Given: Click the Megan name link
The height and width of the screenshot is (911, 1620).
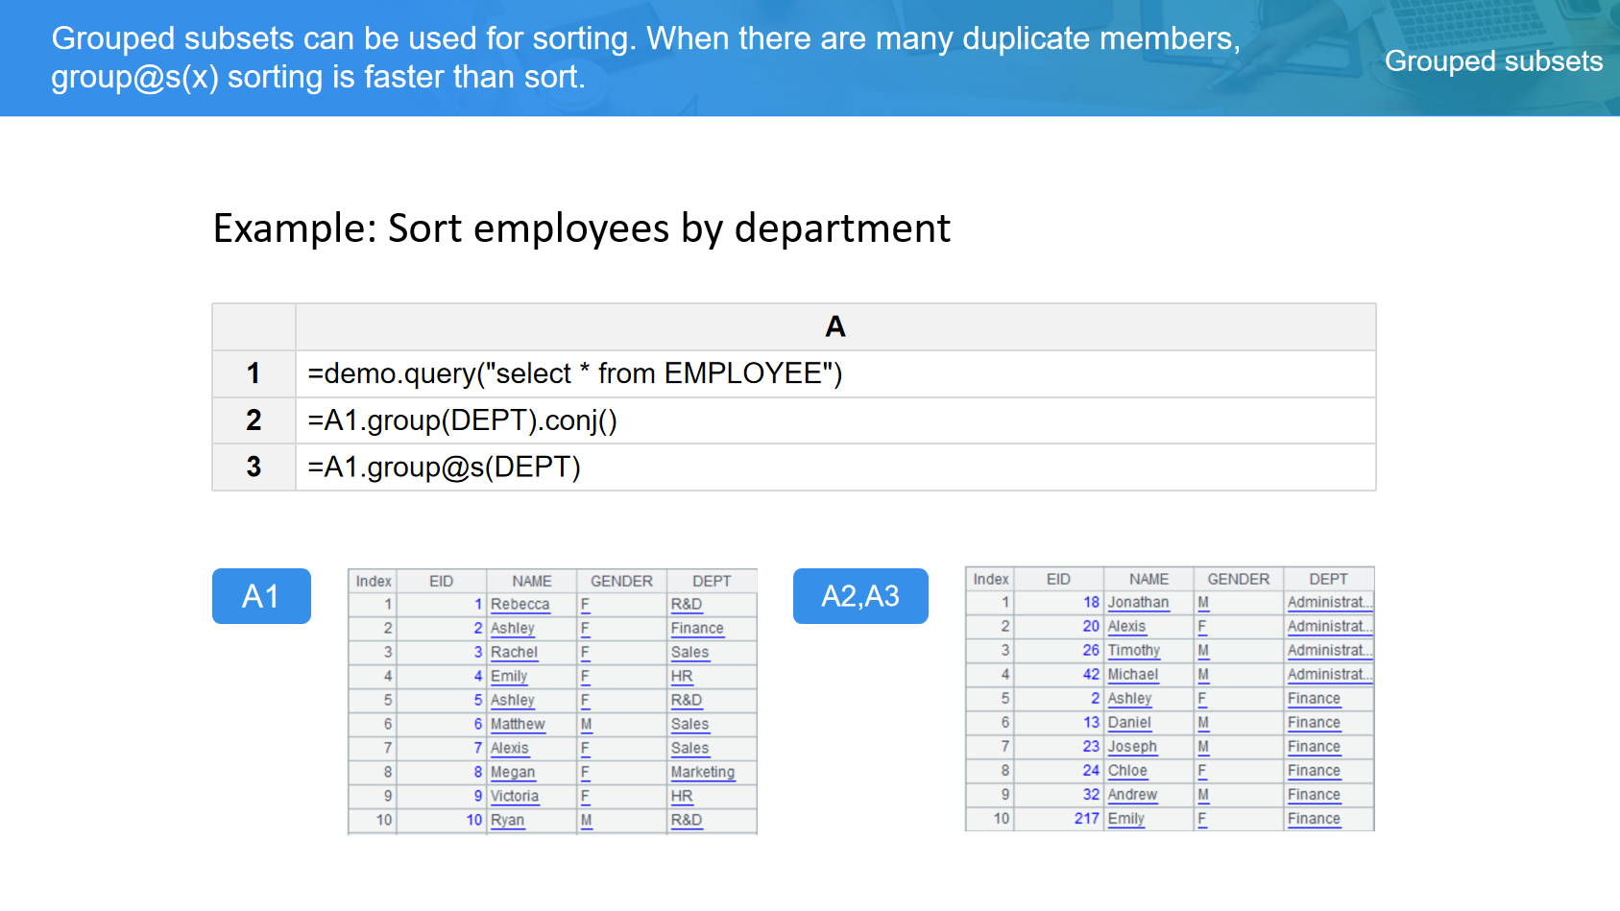Looking at the screenshot, I should [x=512, y=773].
